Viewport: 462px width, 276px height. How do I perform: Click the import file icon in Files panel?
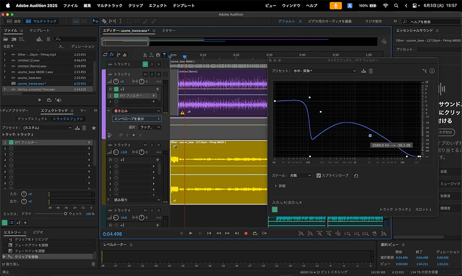point(13,39)
